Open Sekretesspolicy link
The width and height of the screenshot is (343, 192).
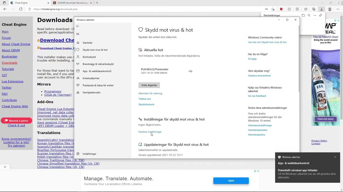tap(256, 135)
